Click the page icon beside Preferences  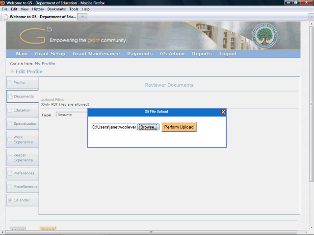click(10, 173)
